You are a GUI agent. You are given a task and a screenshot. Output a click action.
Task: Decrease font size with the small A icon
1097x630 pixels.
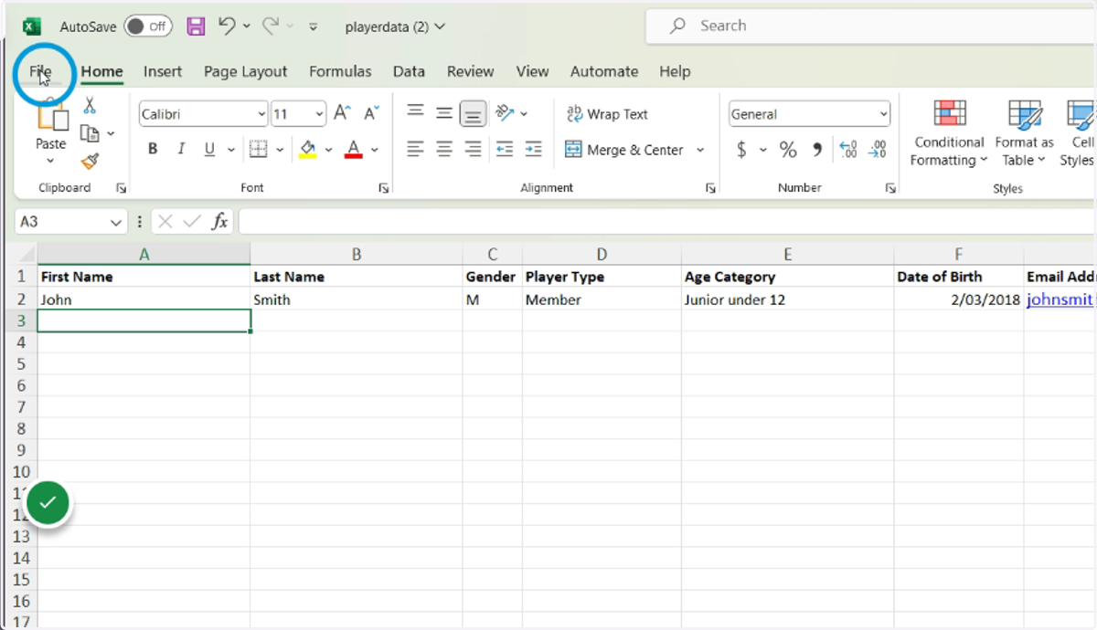click(371, 113)
